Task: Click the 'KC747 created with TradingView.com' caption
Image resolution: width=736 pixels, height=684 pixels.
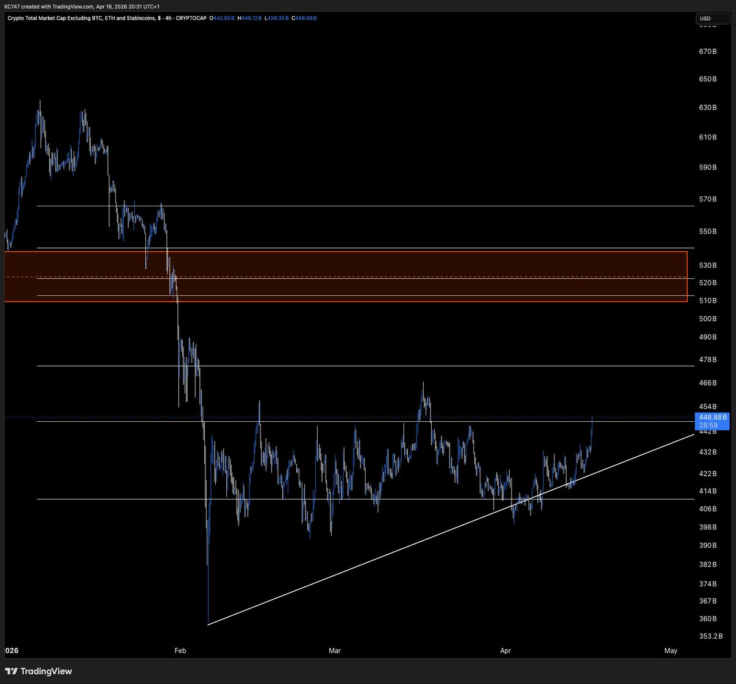Action: click(x=48, y=6)
